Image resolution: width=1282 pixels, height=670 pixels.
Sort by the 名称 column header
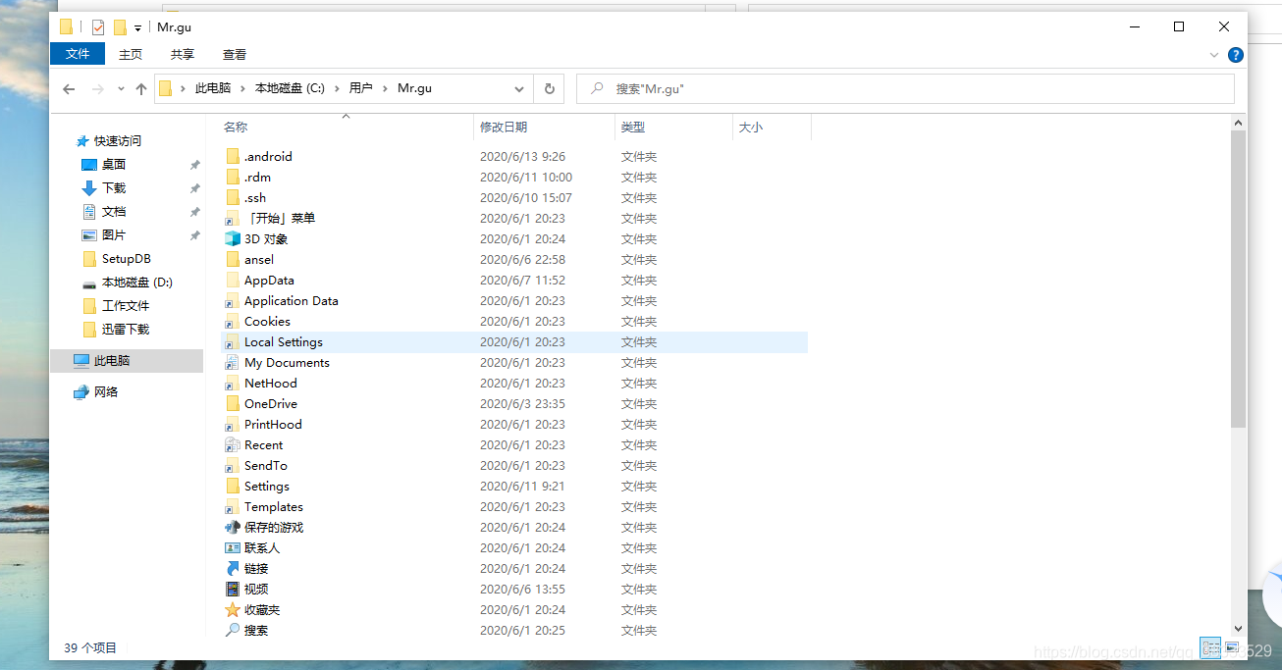tap(236, 128)
